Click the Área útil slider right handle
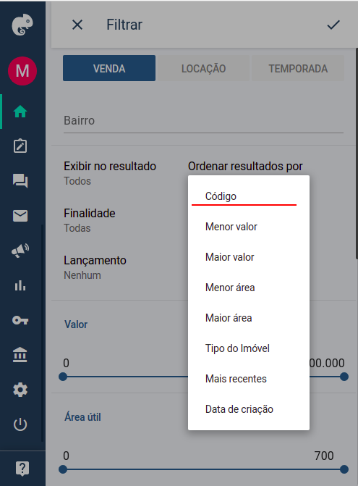Viewport: 358px width, 486px height. pos(344,469)
